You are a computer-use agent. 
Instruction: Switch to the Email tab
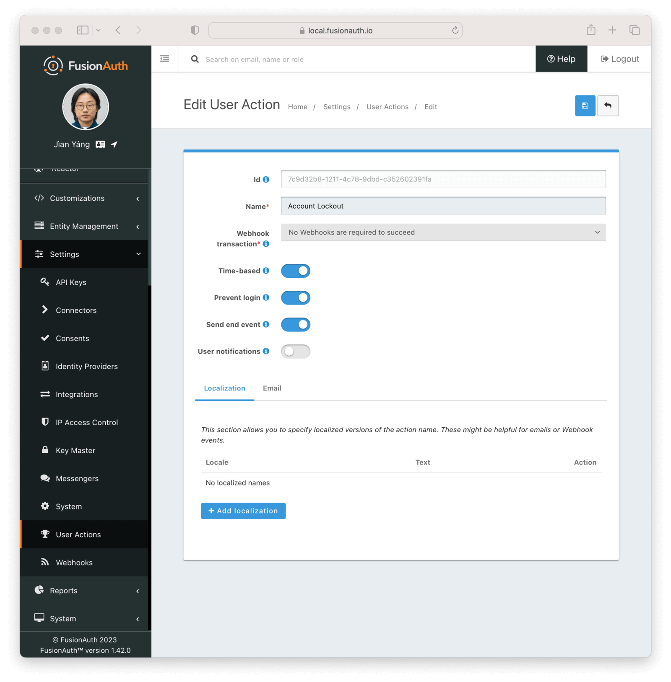pos(272,388)
